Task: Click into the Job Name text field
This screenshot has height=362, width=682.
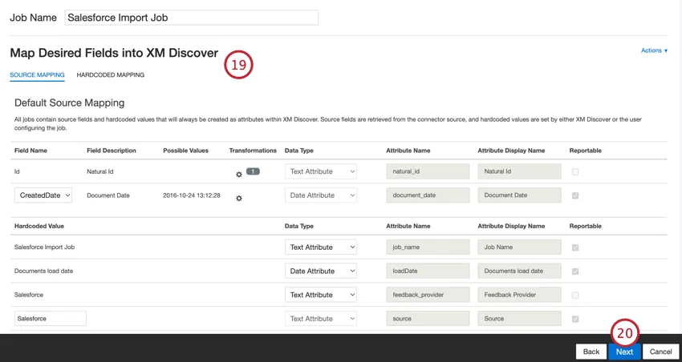Action: pos(191,18)
